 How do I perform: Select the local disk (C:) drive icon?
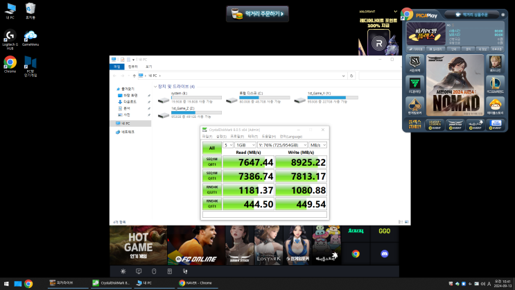click(232, 100)
